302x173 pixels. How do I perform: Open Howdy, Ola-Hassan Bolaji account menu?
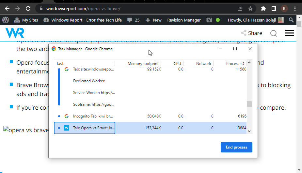(x=256, y=20)
